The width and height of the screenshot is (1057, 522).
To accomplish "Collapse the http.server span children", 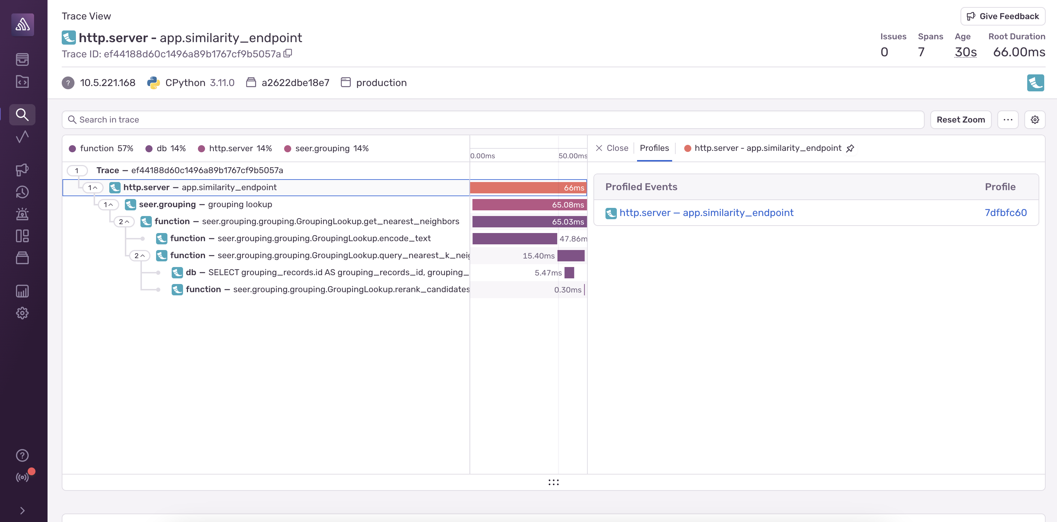I will (92, 188).
